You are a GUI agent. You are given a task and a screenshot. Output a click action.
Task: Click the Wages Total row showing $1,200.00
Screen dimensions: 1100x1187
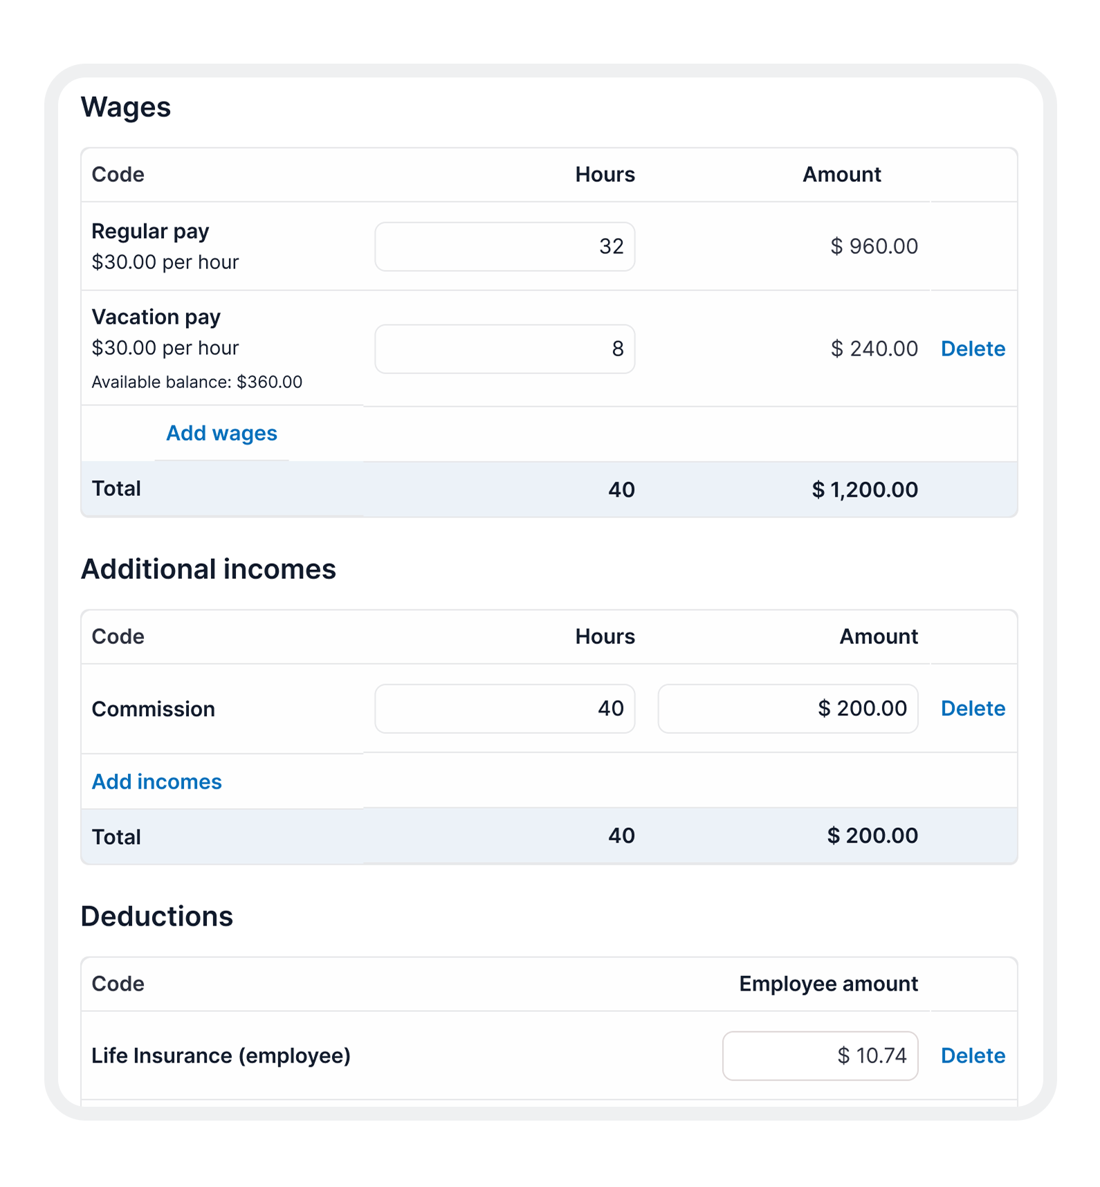tap(865, 488)
